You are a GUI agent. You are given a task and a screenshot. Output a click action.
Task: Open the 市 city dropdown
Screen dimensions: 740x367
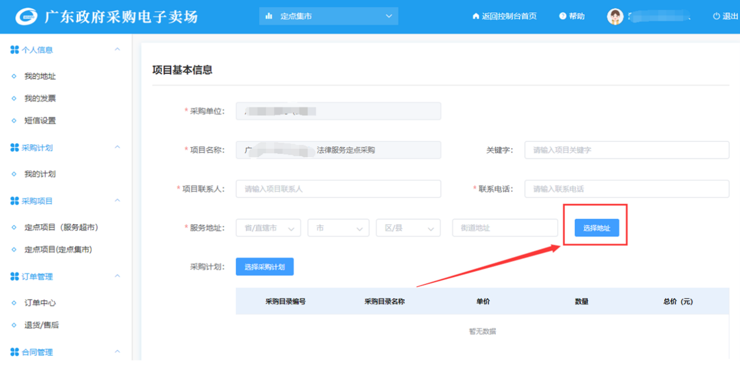pyautogui.click(x=338, y=228)
